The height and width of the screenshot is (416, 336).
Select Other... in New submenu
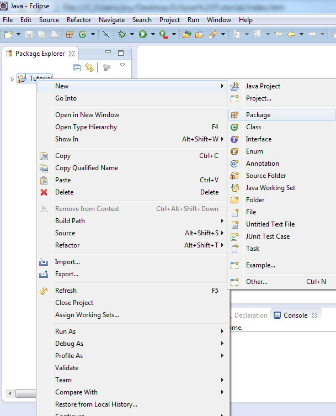coord(282,282)
